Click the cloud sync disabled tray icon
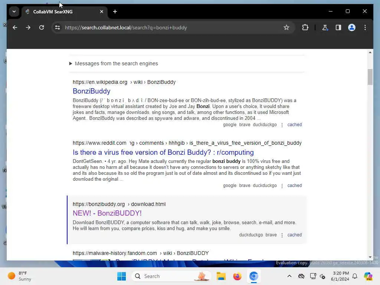Image resolution: width=380 pixels, height=285 pixels. pos(301,276)
